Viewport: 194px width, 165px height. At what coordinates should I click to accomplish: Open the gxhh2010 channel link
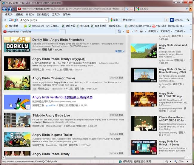(x=51, y=105)
